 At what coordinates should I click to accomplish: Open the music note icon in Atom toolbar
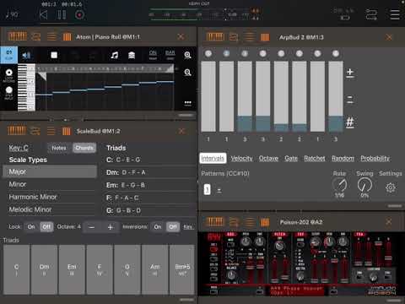114,55
